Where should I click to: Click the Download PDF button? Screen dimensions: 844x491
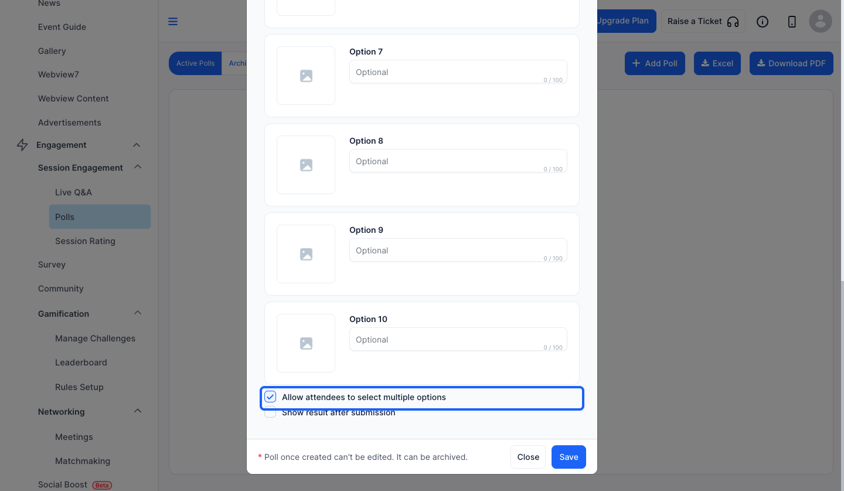pos(791,63)
